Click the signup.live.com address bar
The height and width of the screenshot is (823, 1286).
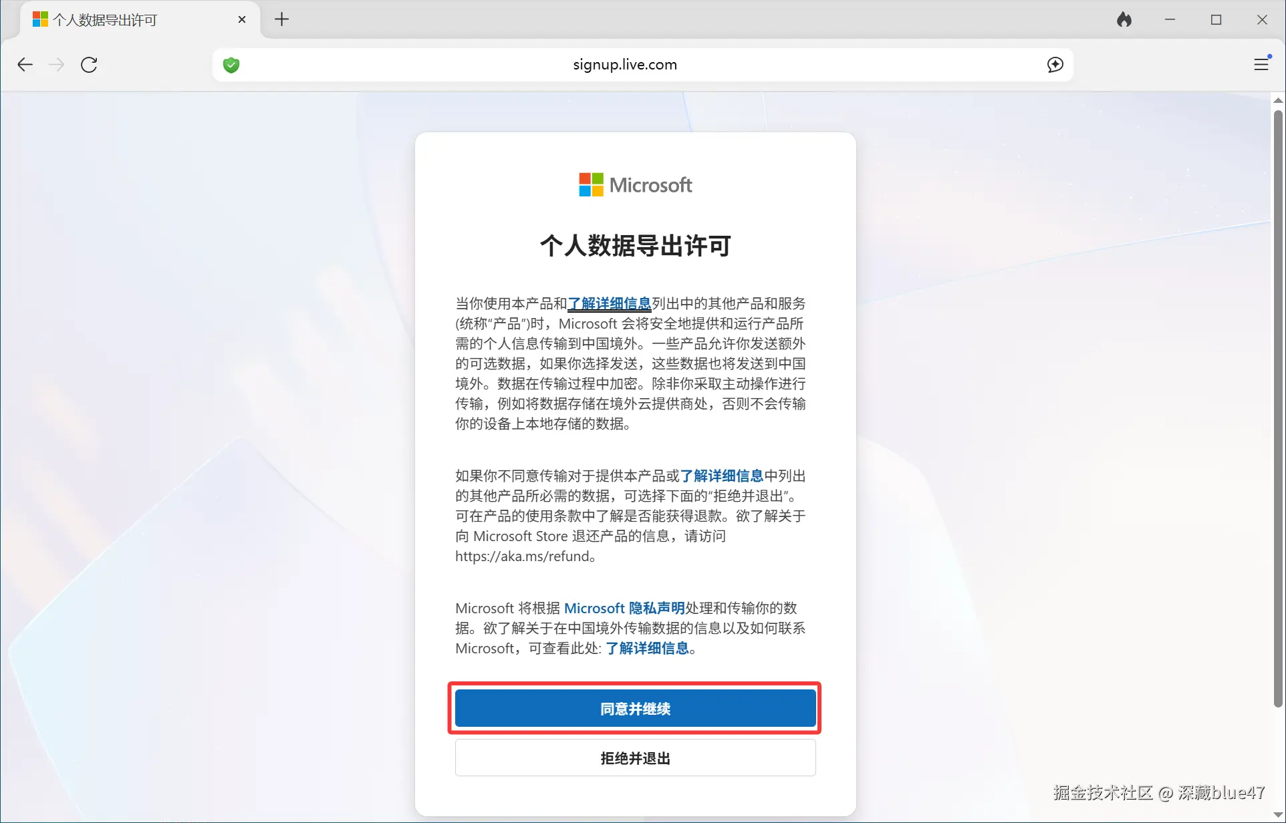pyautogui.click(x=624, y=65)
